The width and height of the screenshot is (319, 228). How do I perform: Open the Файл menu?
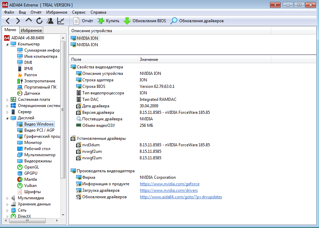[9, 12]
